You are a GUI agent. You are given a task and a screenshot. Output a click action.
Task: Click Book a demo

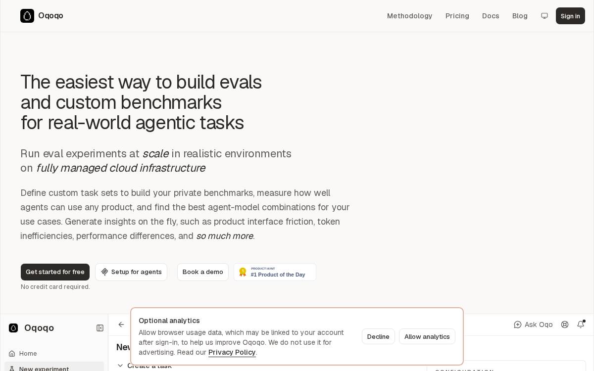[x=203, y=272]
